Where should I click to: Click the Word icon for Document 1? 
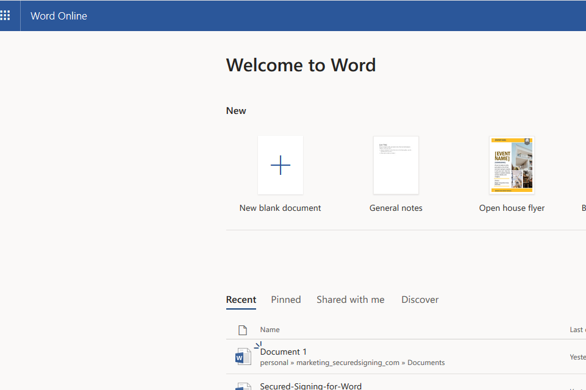(243, 356)
